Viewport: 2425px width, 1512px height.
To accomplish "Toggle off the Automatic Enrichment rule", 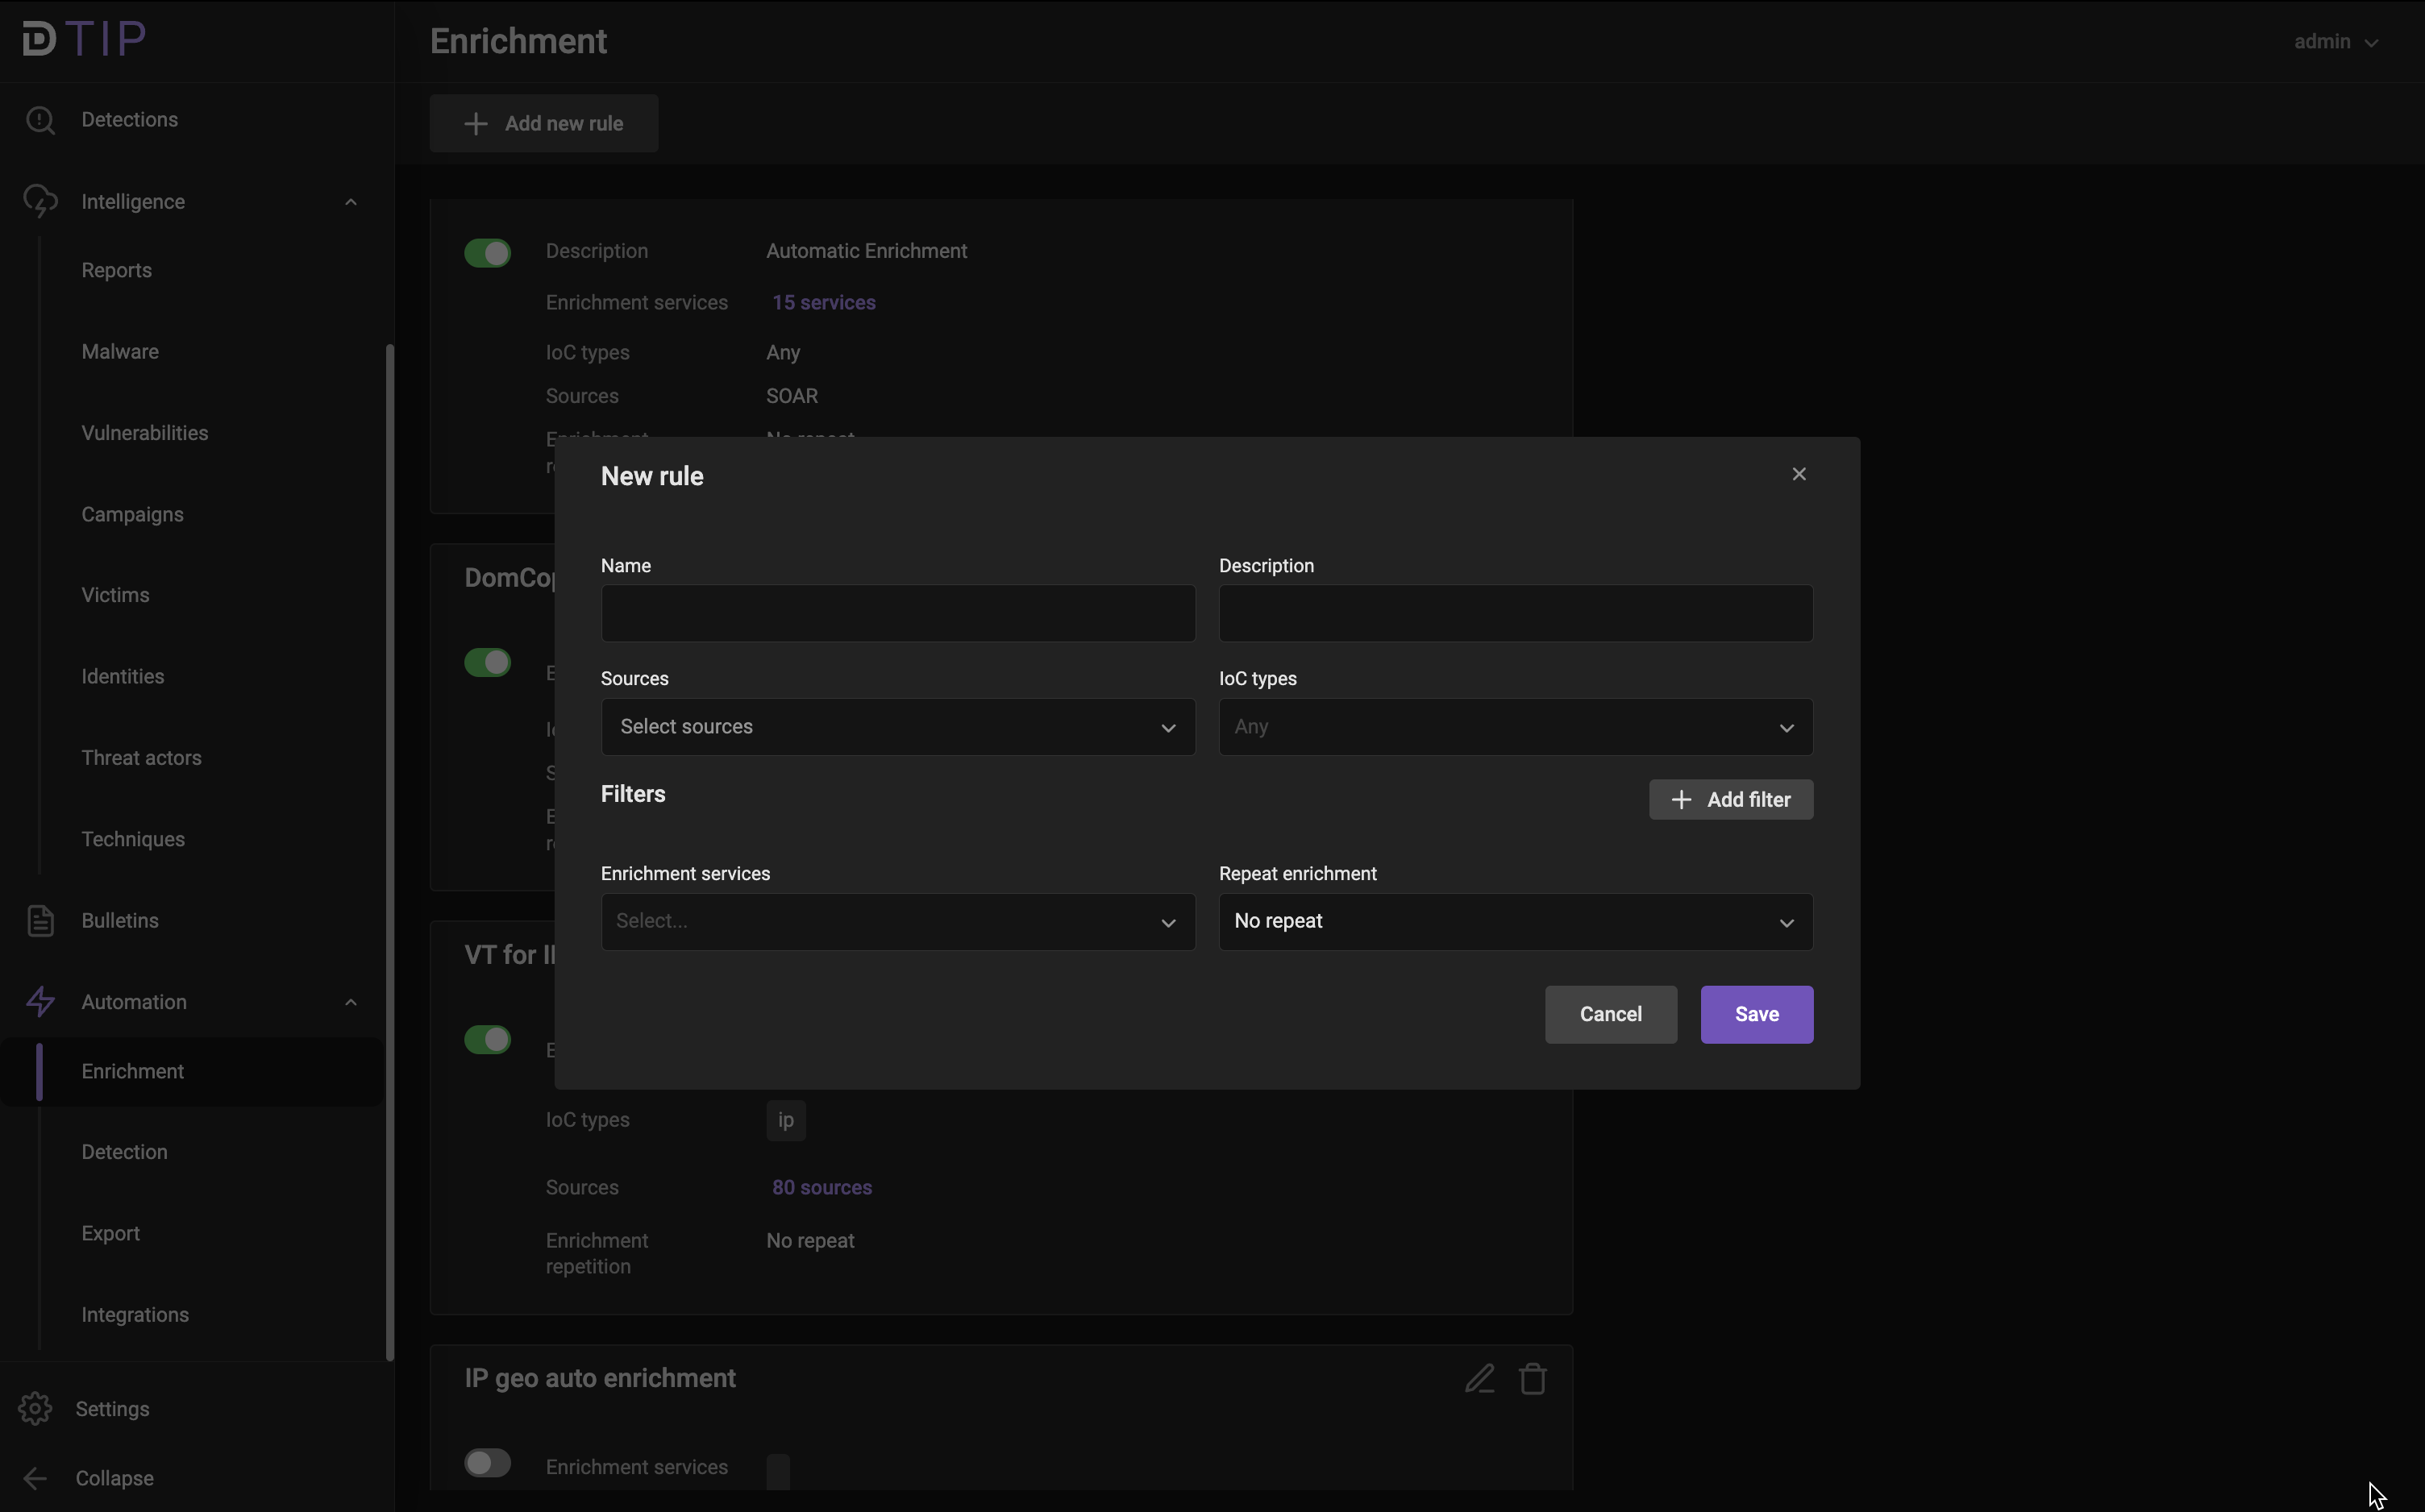I will click(x=487, y=253).
